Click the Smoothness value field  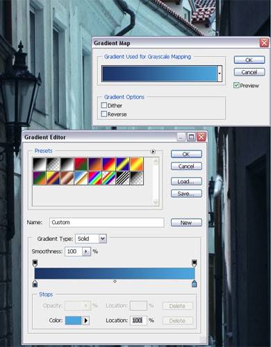(x=74, y=251)
